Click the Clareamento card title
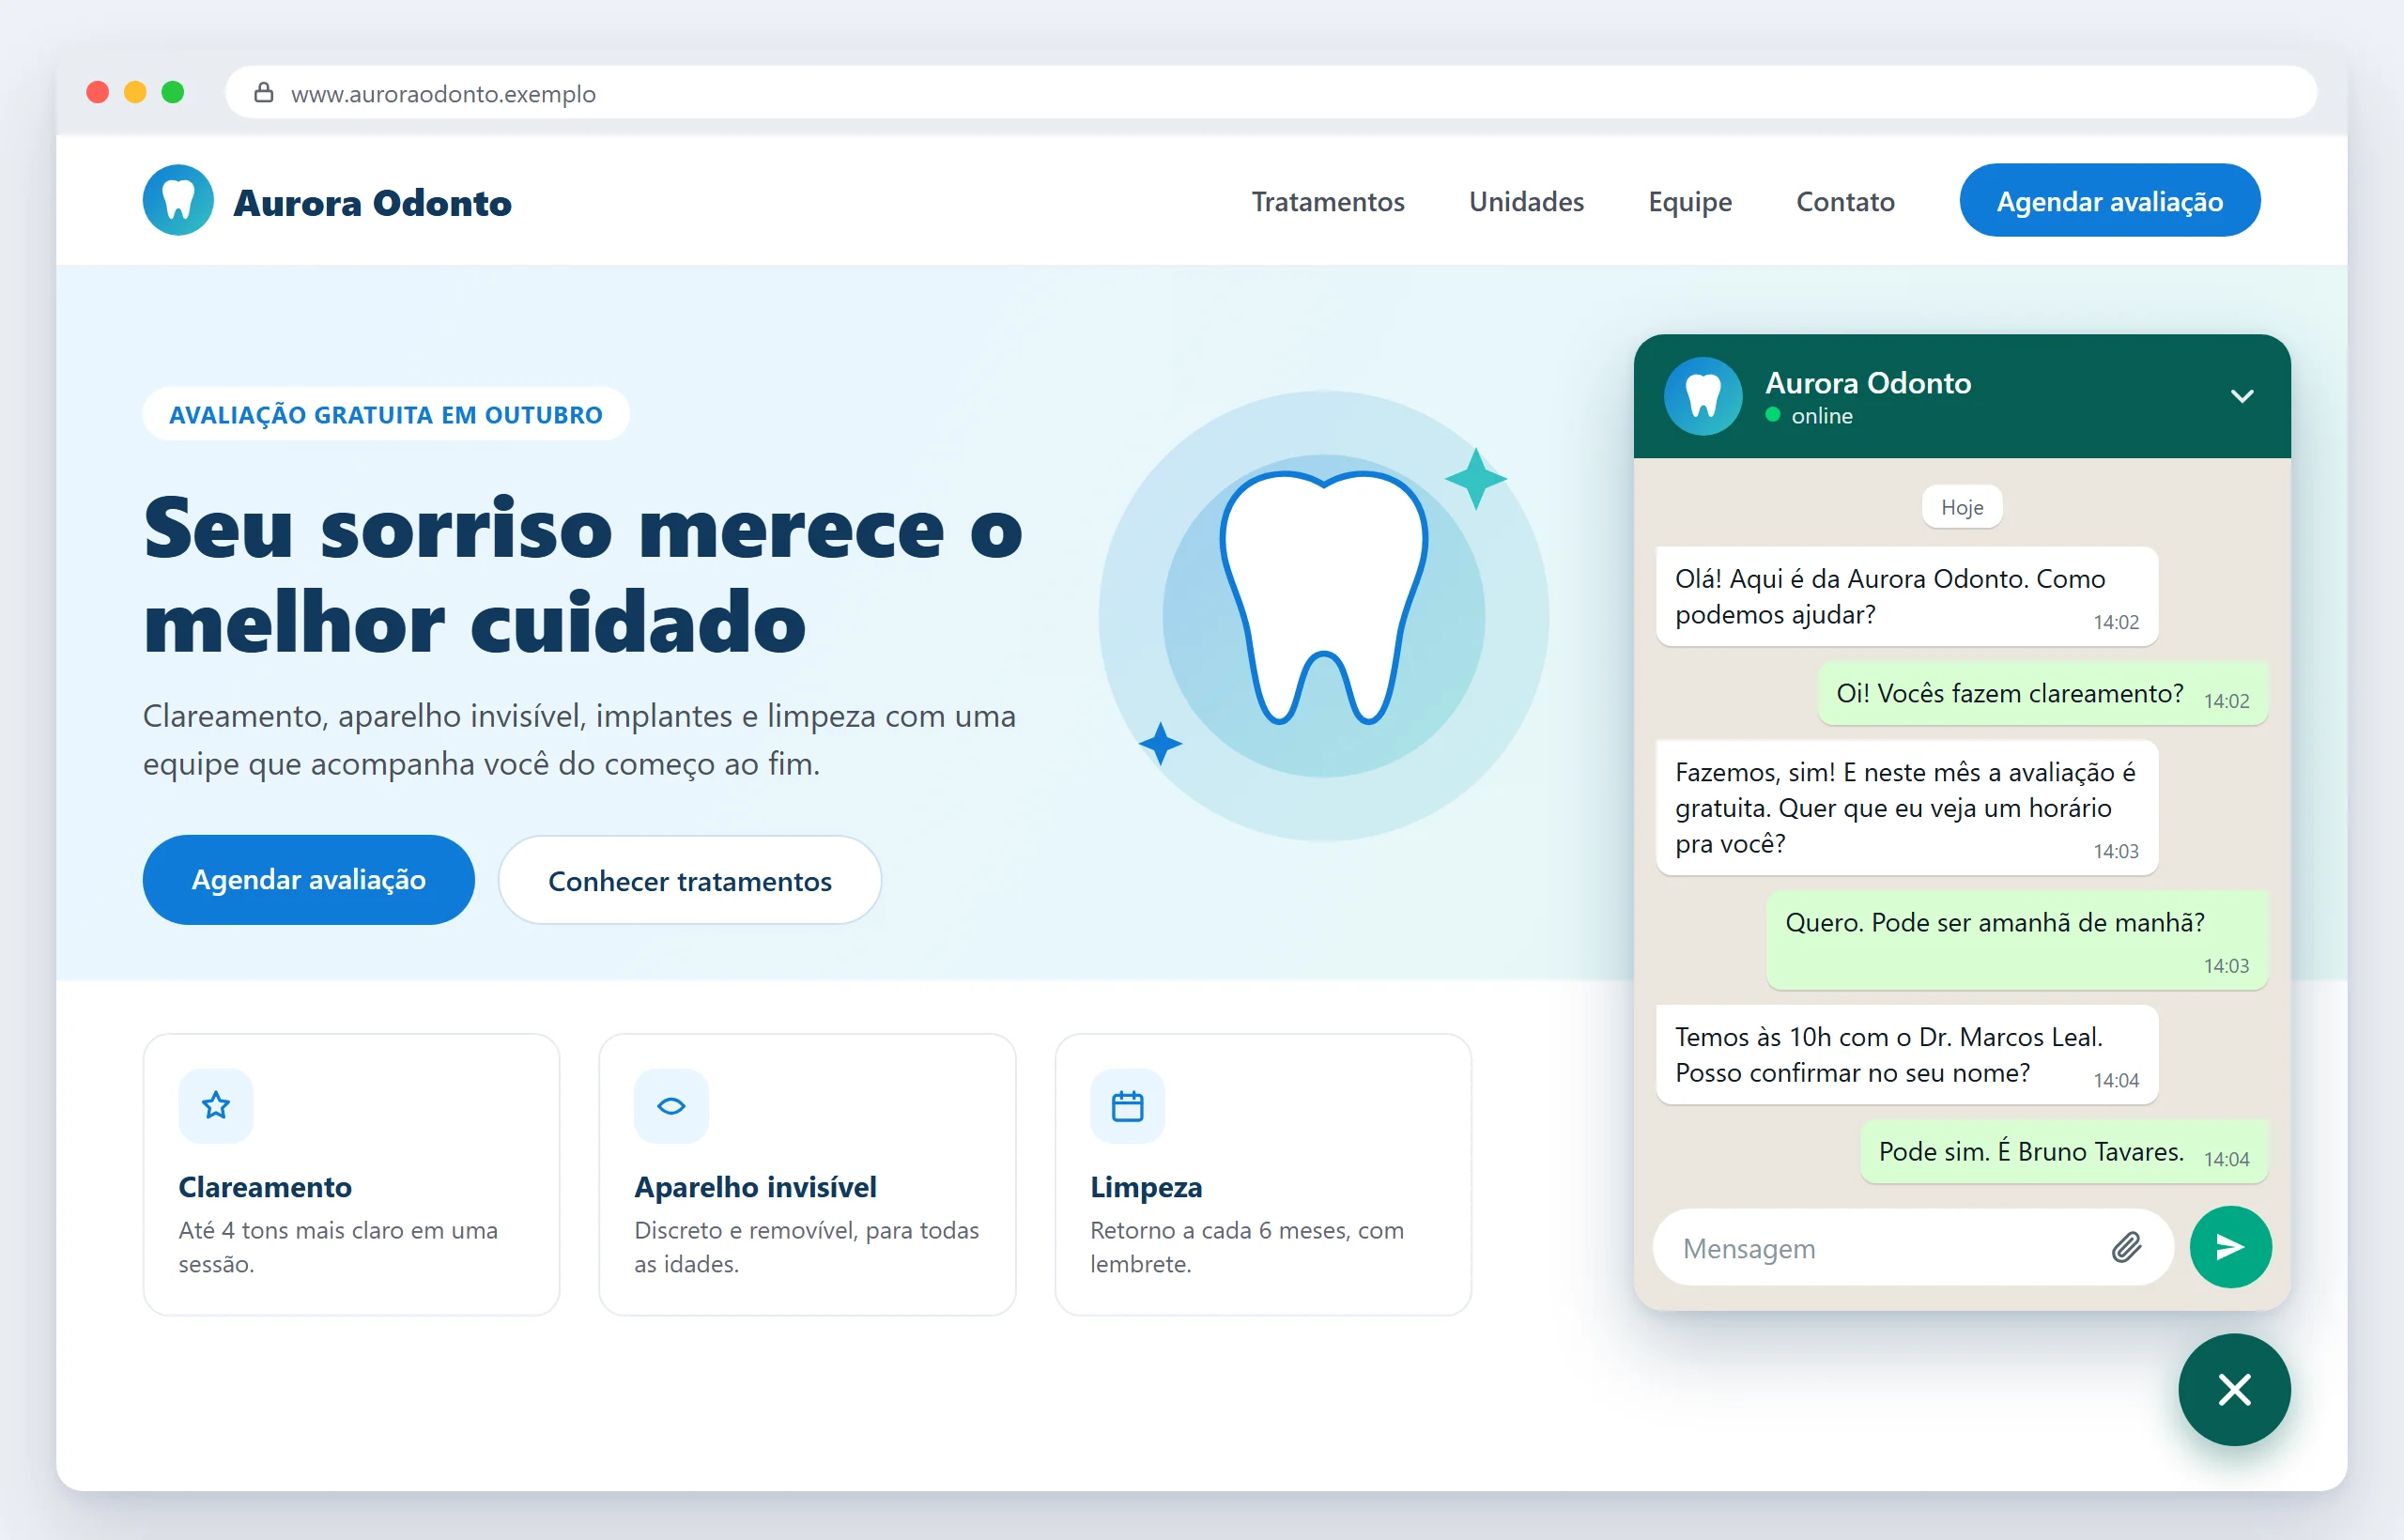This screenshot has width=2404, height=1540. pyautogui.click(x=265, y=1186)
